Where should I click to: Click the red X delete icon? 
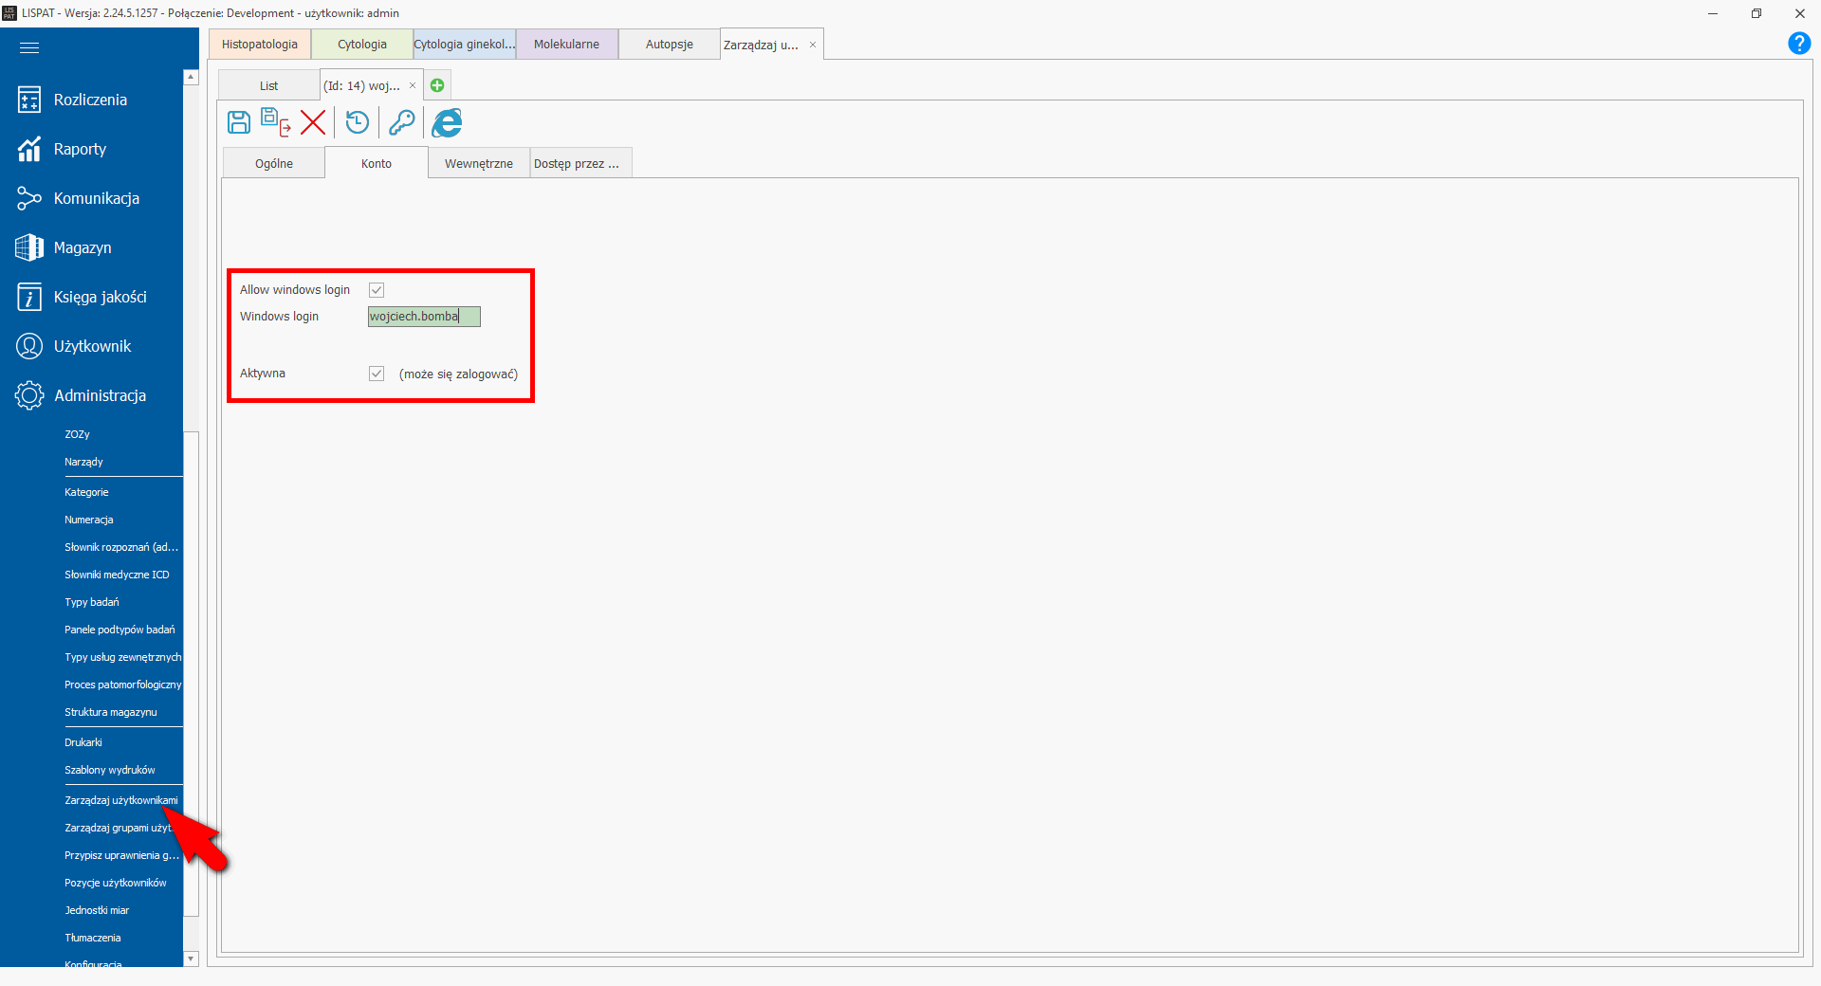[x=313, y=122]
